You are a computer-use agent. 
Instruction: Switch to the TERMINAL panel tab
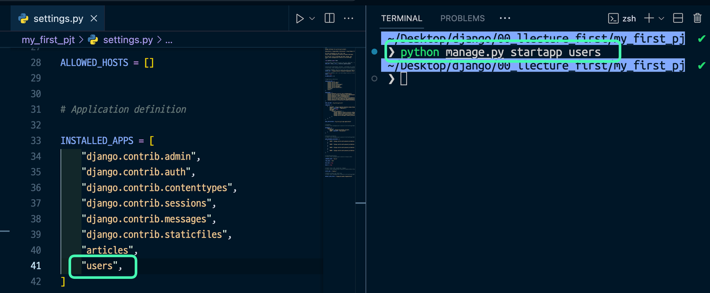coord(402,18)
